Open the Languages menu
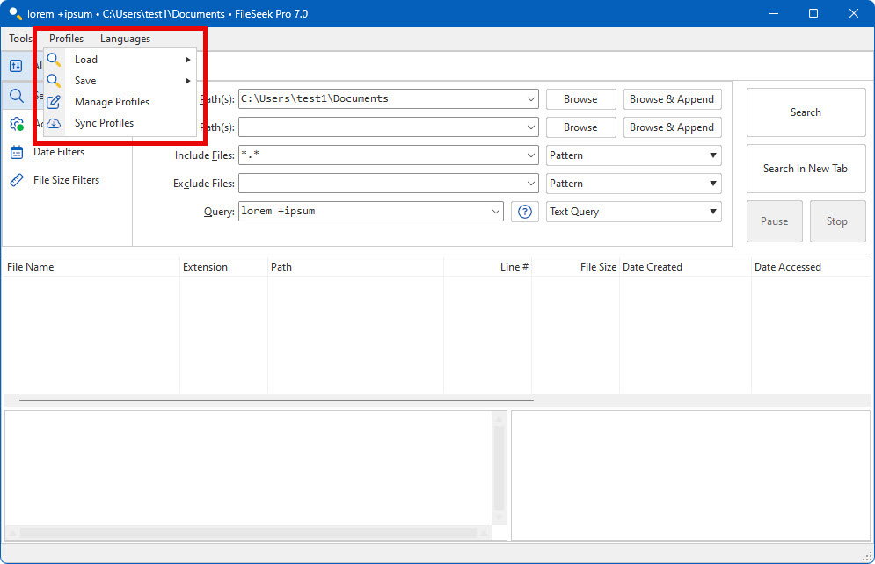Image resolution: width=875 pixels, height=564 pixels. tap(125, 39)
